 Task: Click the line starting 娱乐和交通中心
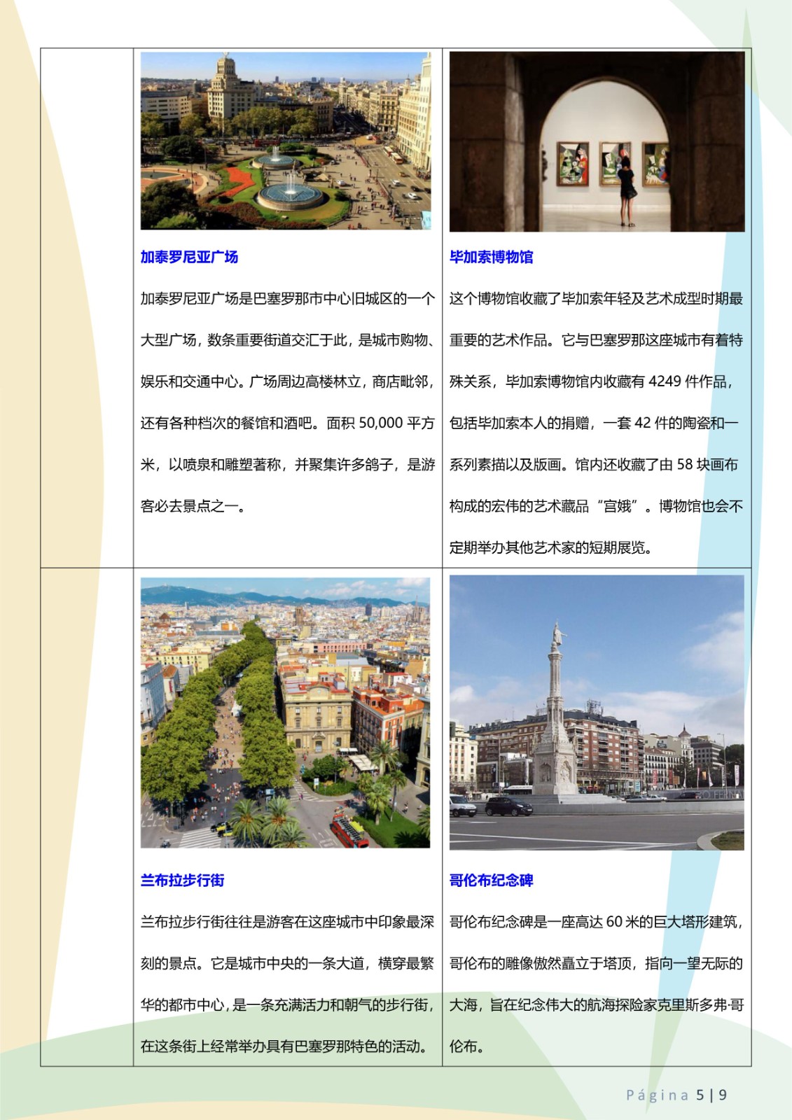point(288,381)
